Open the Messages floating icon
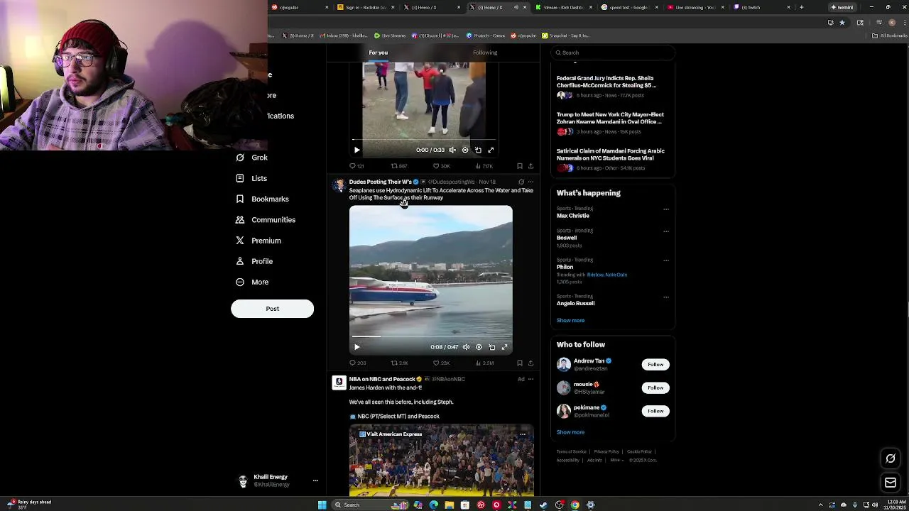The image size is (909, 511). point(891,483)
